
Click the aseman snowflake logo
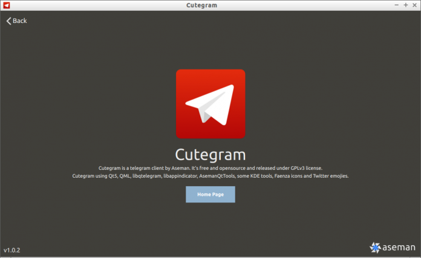pos(376,247)
